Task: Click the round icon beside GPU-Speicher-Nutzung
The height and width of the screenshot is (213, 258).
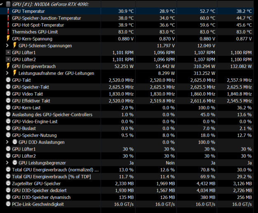Action: (8, 135)
